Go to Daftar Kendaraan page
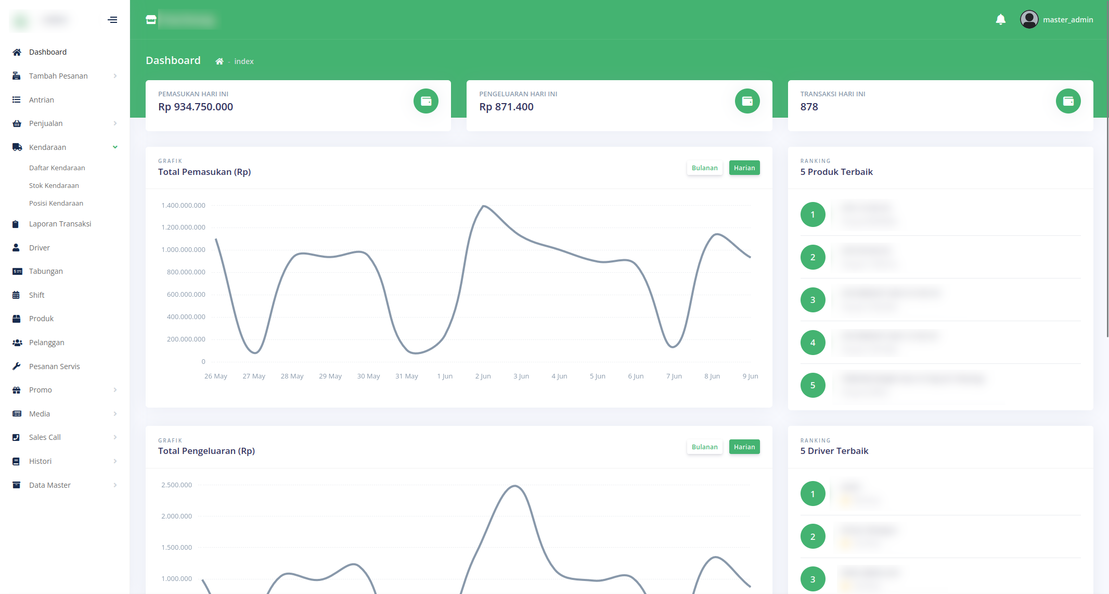Image resolution: width=1109 pixels, height=594 pixels. point(57,168)
